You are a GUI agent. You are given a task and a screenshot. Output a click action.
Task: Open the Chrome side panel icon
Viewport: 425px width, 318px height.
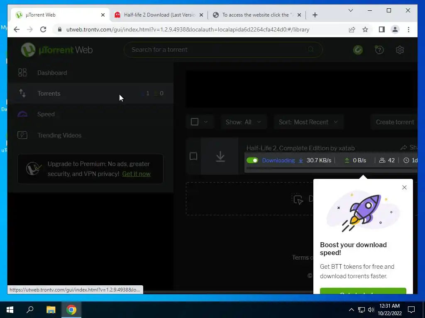click(x=382, y=29)
